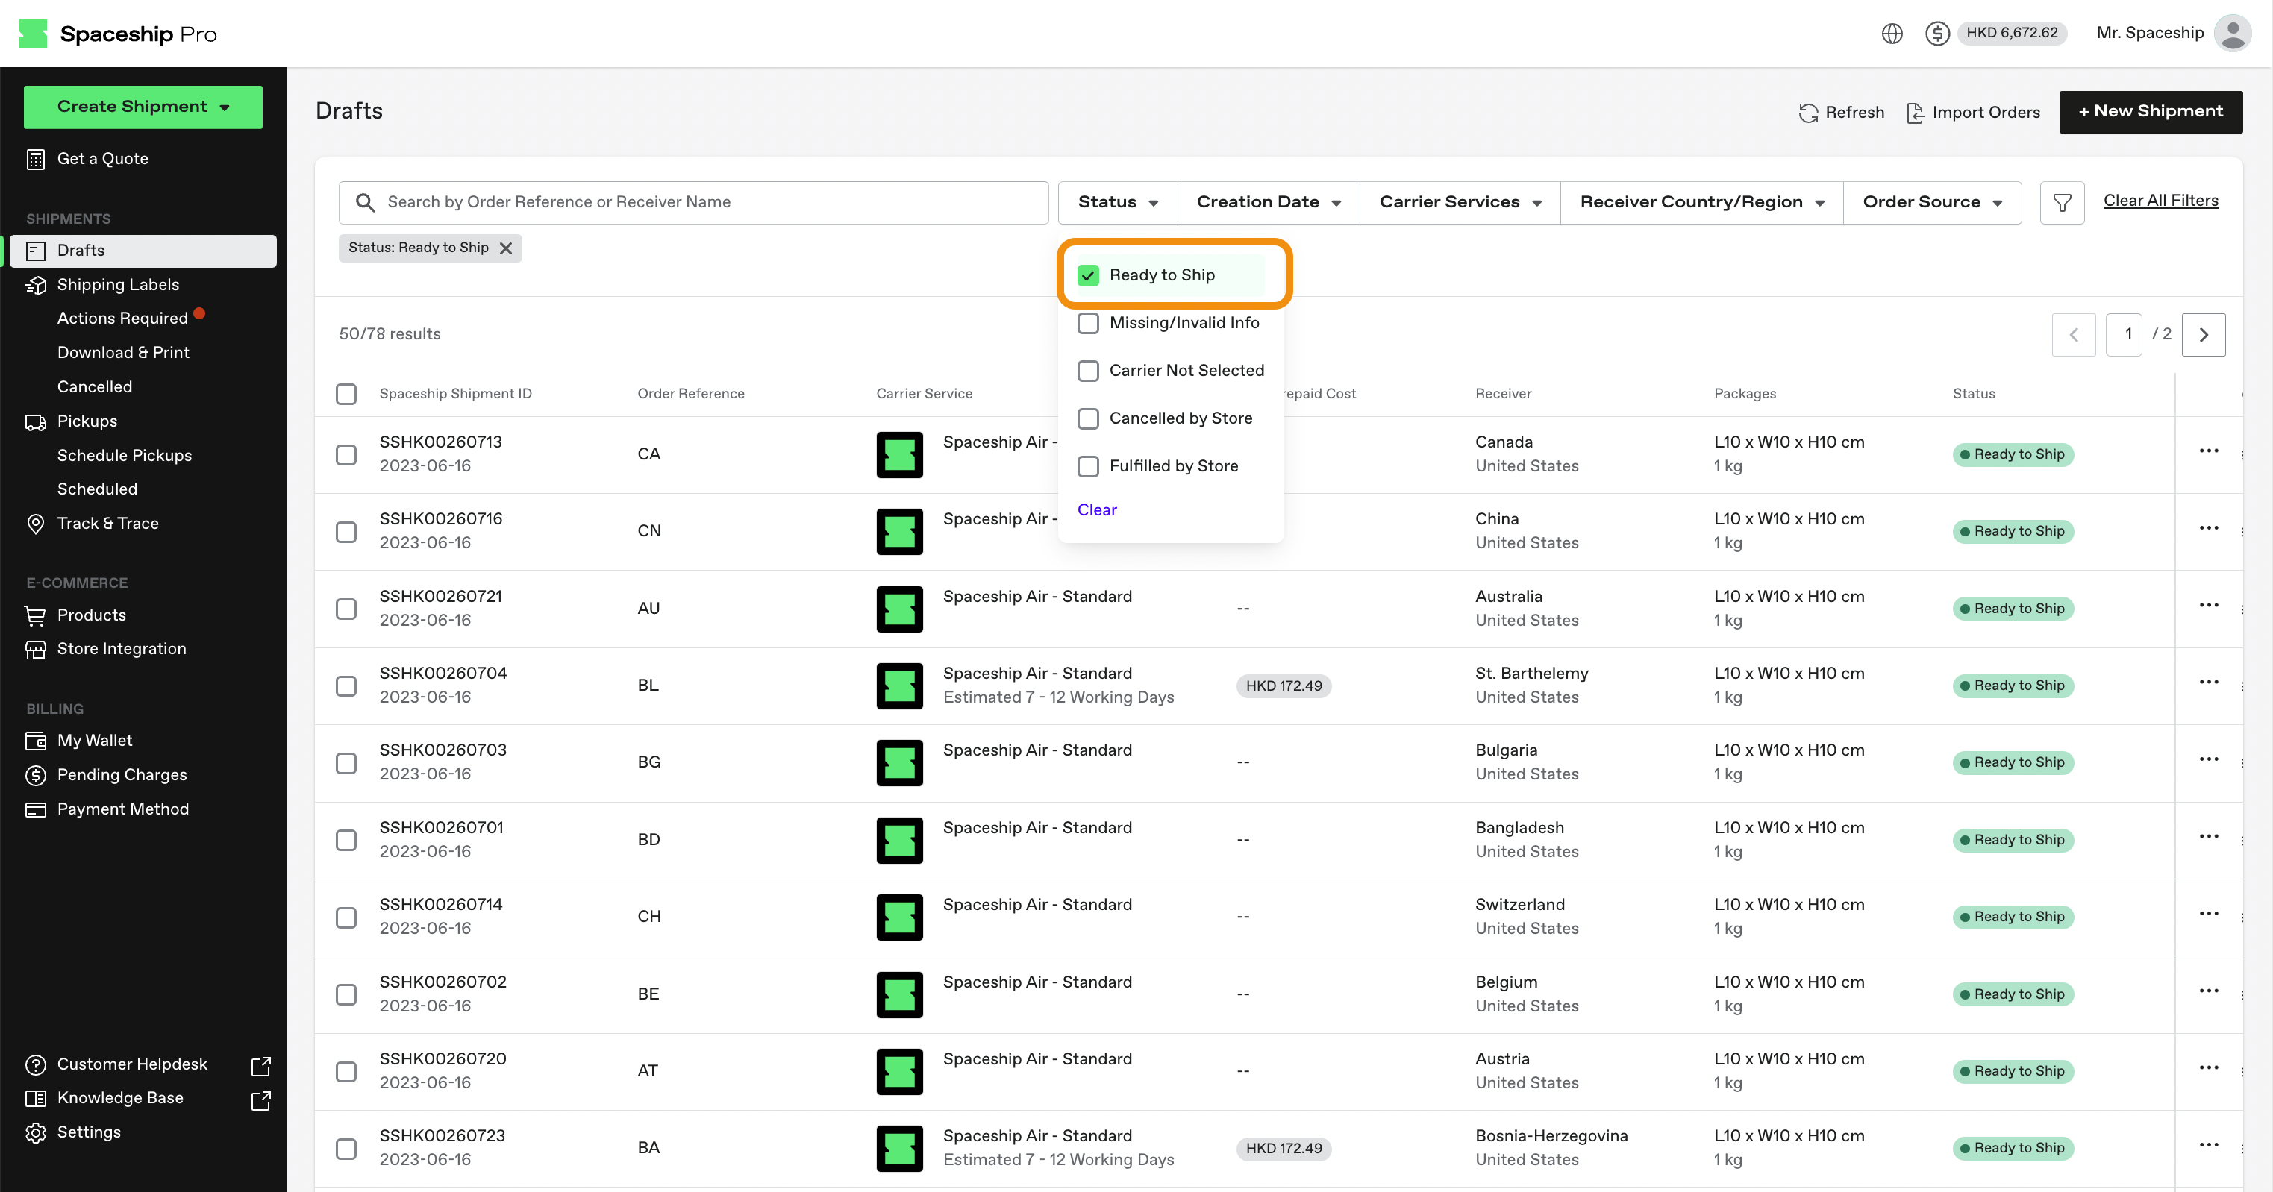Remove the Status: Ready to Ship chip

click(x=506, y=248)
